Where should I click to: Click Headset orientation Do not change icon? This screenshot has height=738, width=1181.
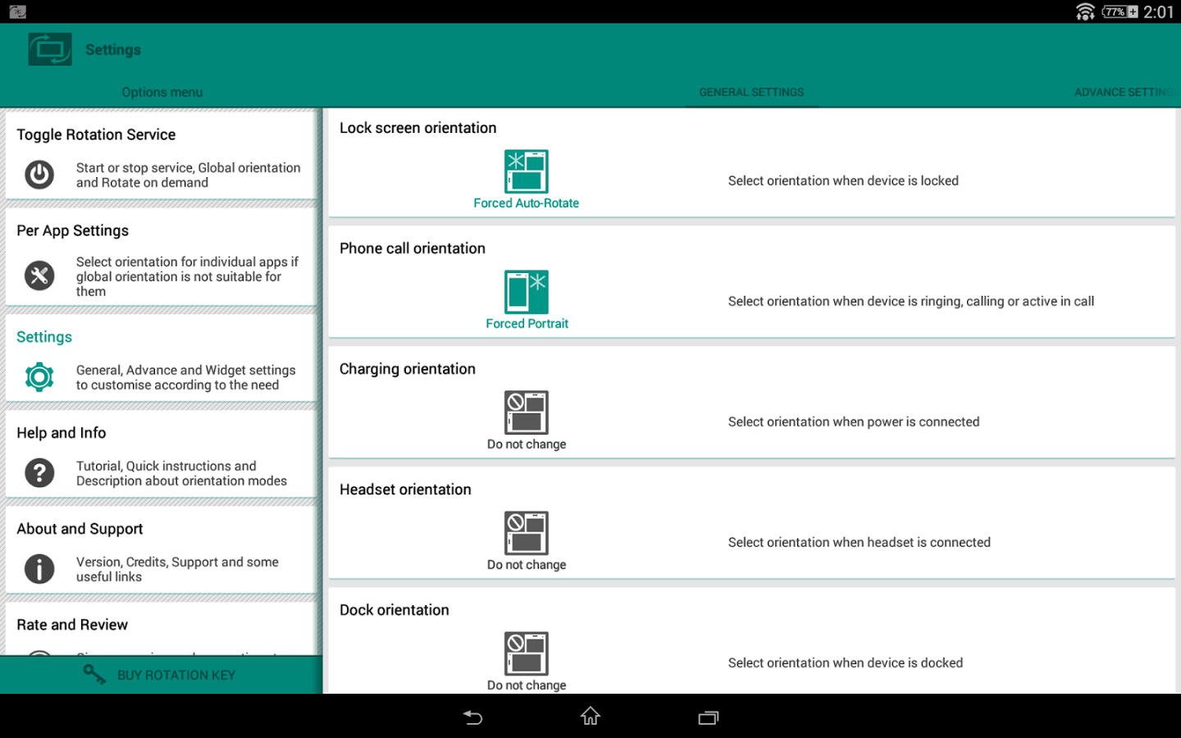tap(527, 533)
